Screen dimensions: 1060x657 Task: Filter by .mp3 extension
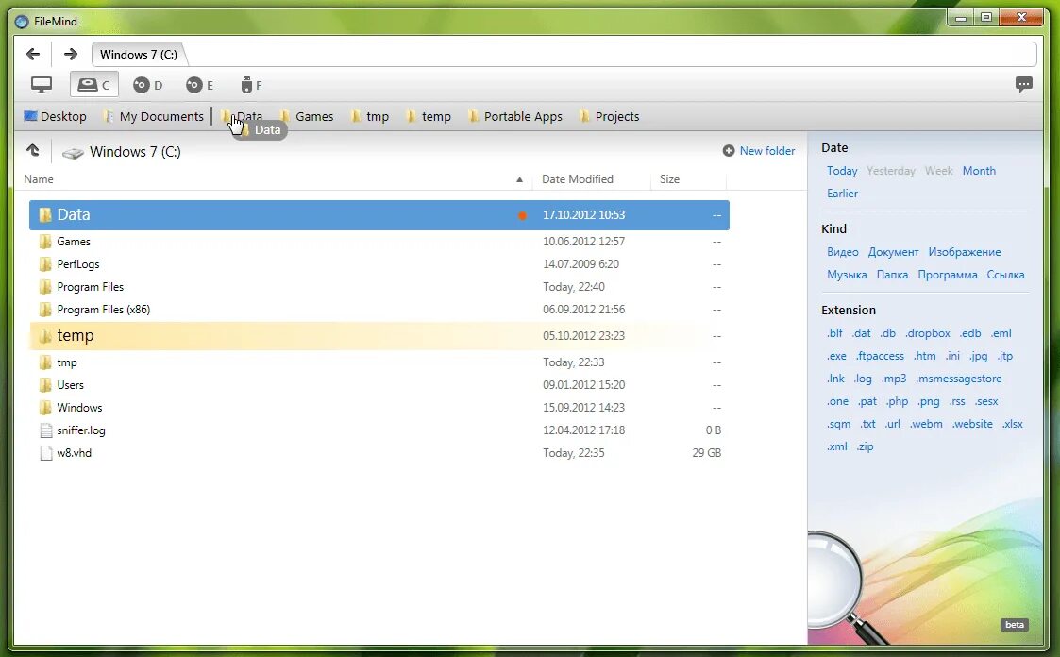(894, 379)
